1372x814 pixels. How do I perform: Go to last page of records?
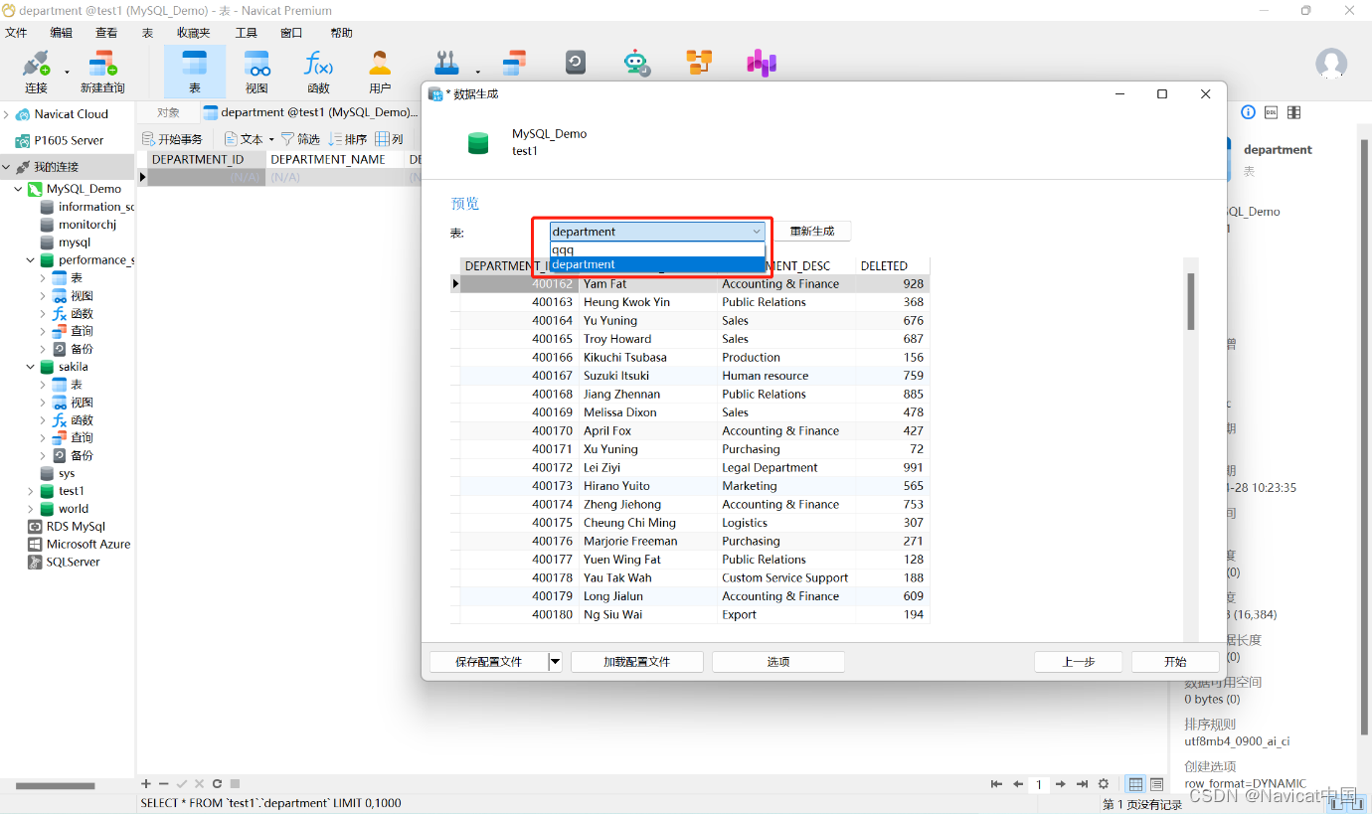point(1082,784)
